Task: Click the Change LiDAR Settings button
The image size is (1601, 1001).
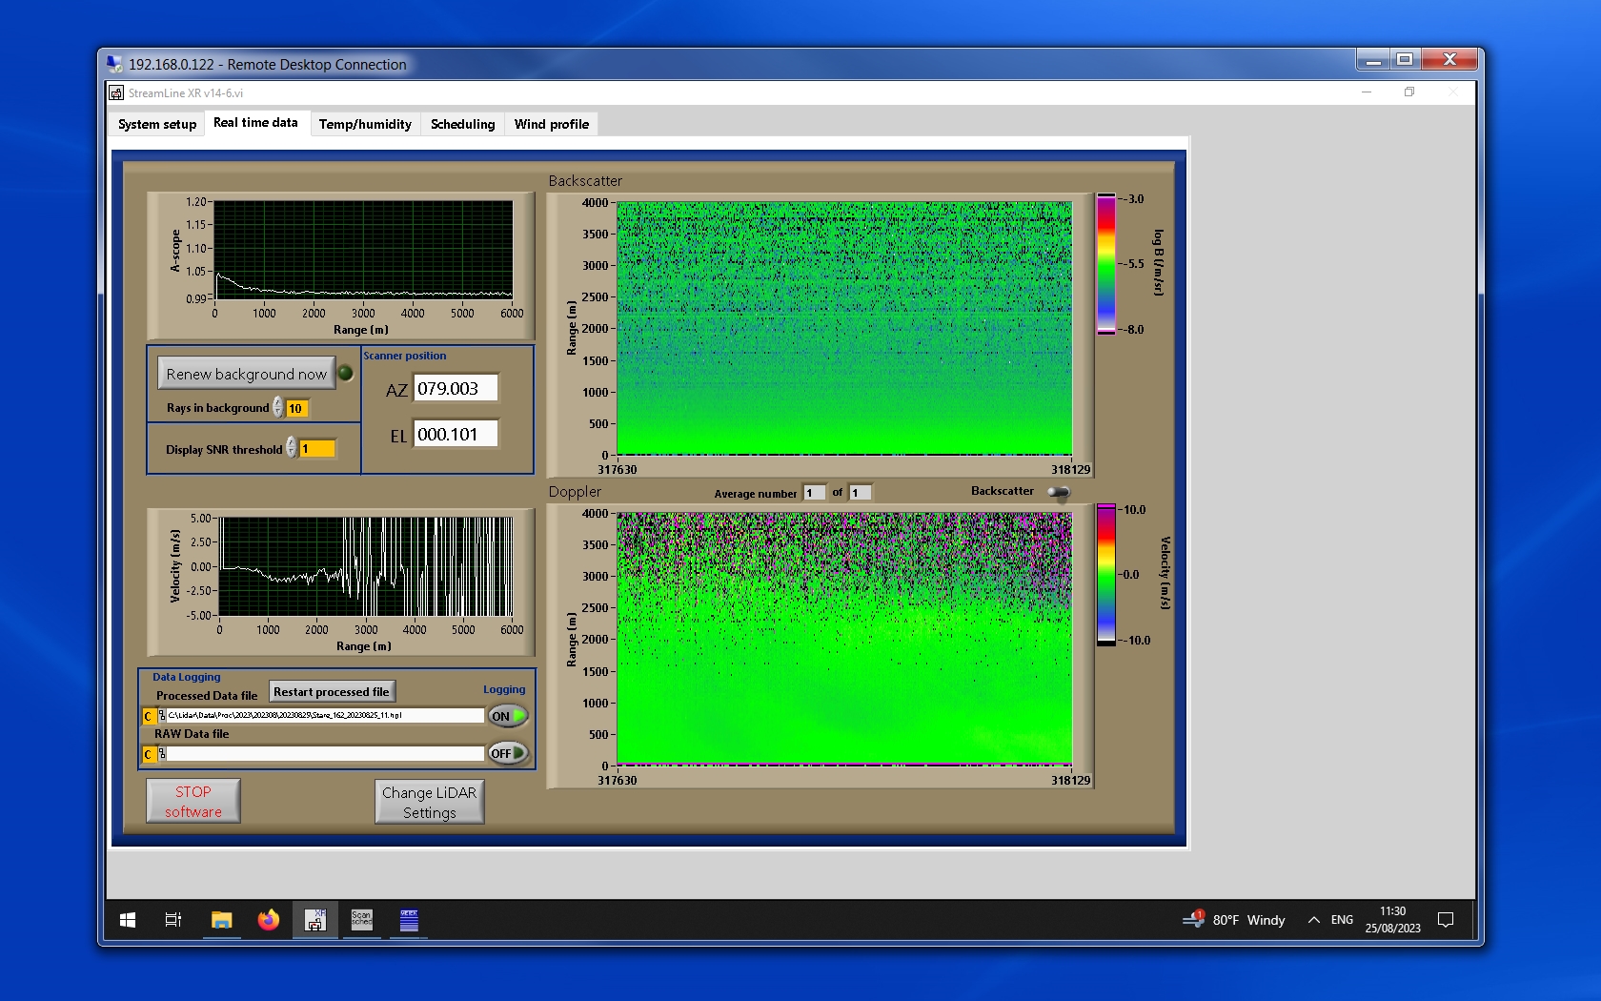Action: click(429, 802)
